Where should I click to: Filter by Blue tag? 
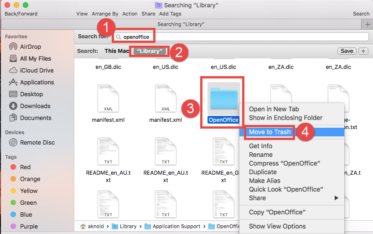coord(21,214)
